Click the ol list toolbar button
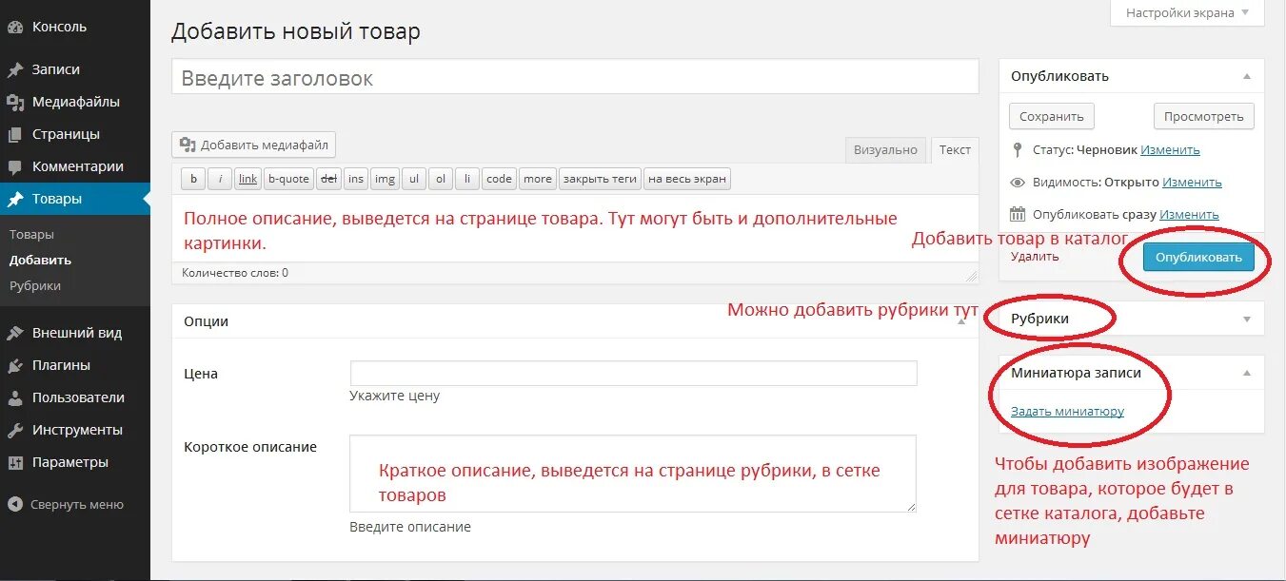This screenshot has width=1286, height=581. (440, 179)
